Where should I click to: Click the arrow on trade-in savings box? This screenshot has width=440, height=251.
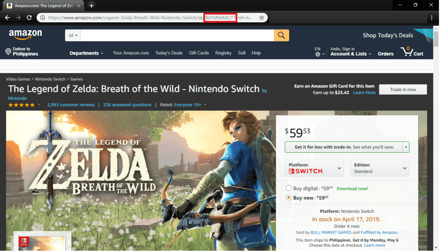pos(406,147)
